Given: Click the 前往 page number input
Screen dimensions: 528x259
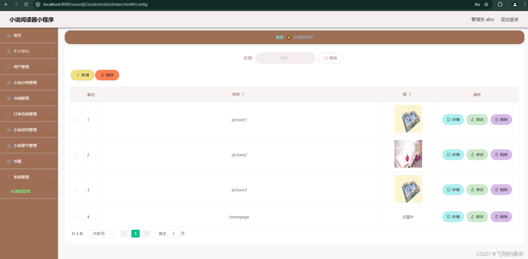Looking at the screenshot, I should (x=173, y=234).
